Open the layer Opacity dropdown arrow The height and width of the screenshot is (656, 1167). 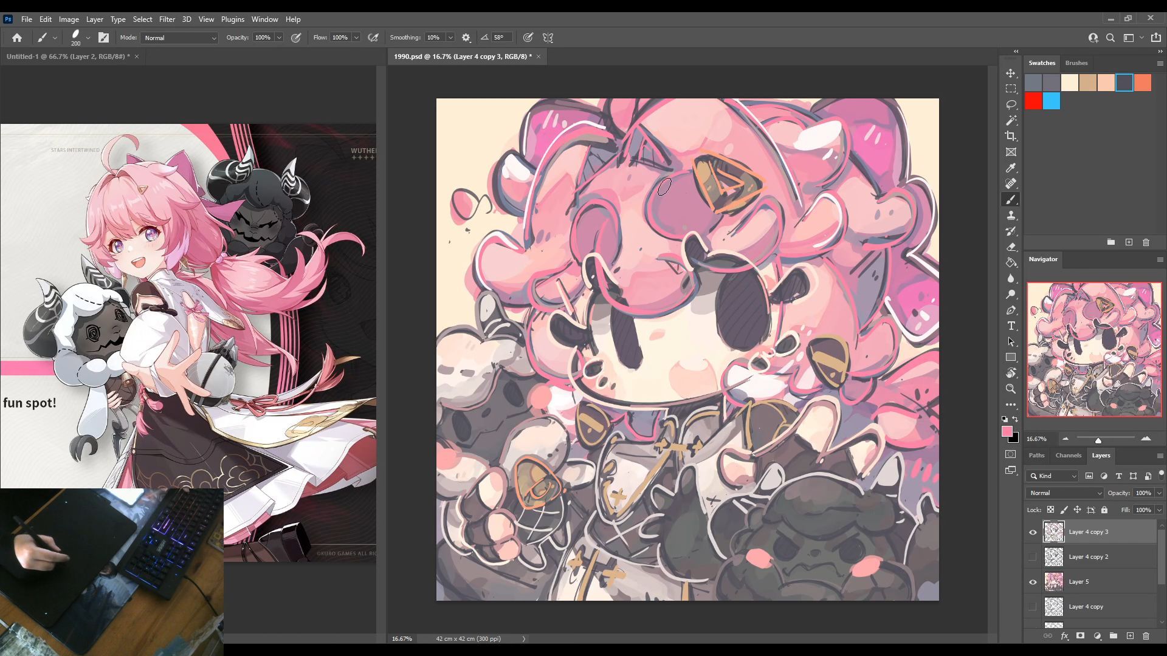click(1159, 493)
